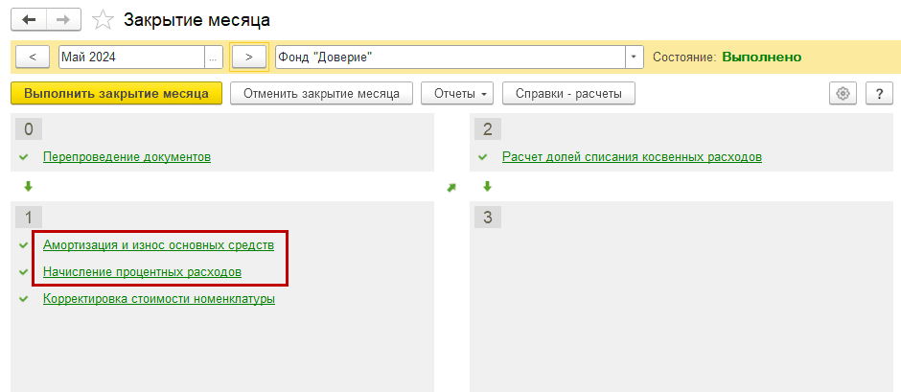Click the Закрытие месяца title
Viewport: 901px width, 392px height.
[x=197, y=20]
